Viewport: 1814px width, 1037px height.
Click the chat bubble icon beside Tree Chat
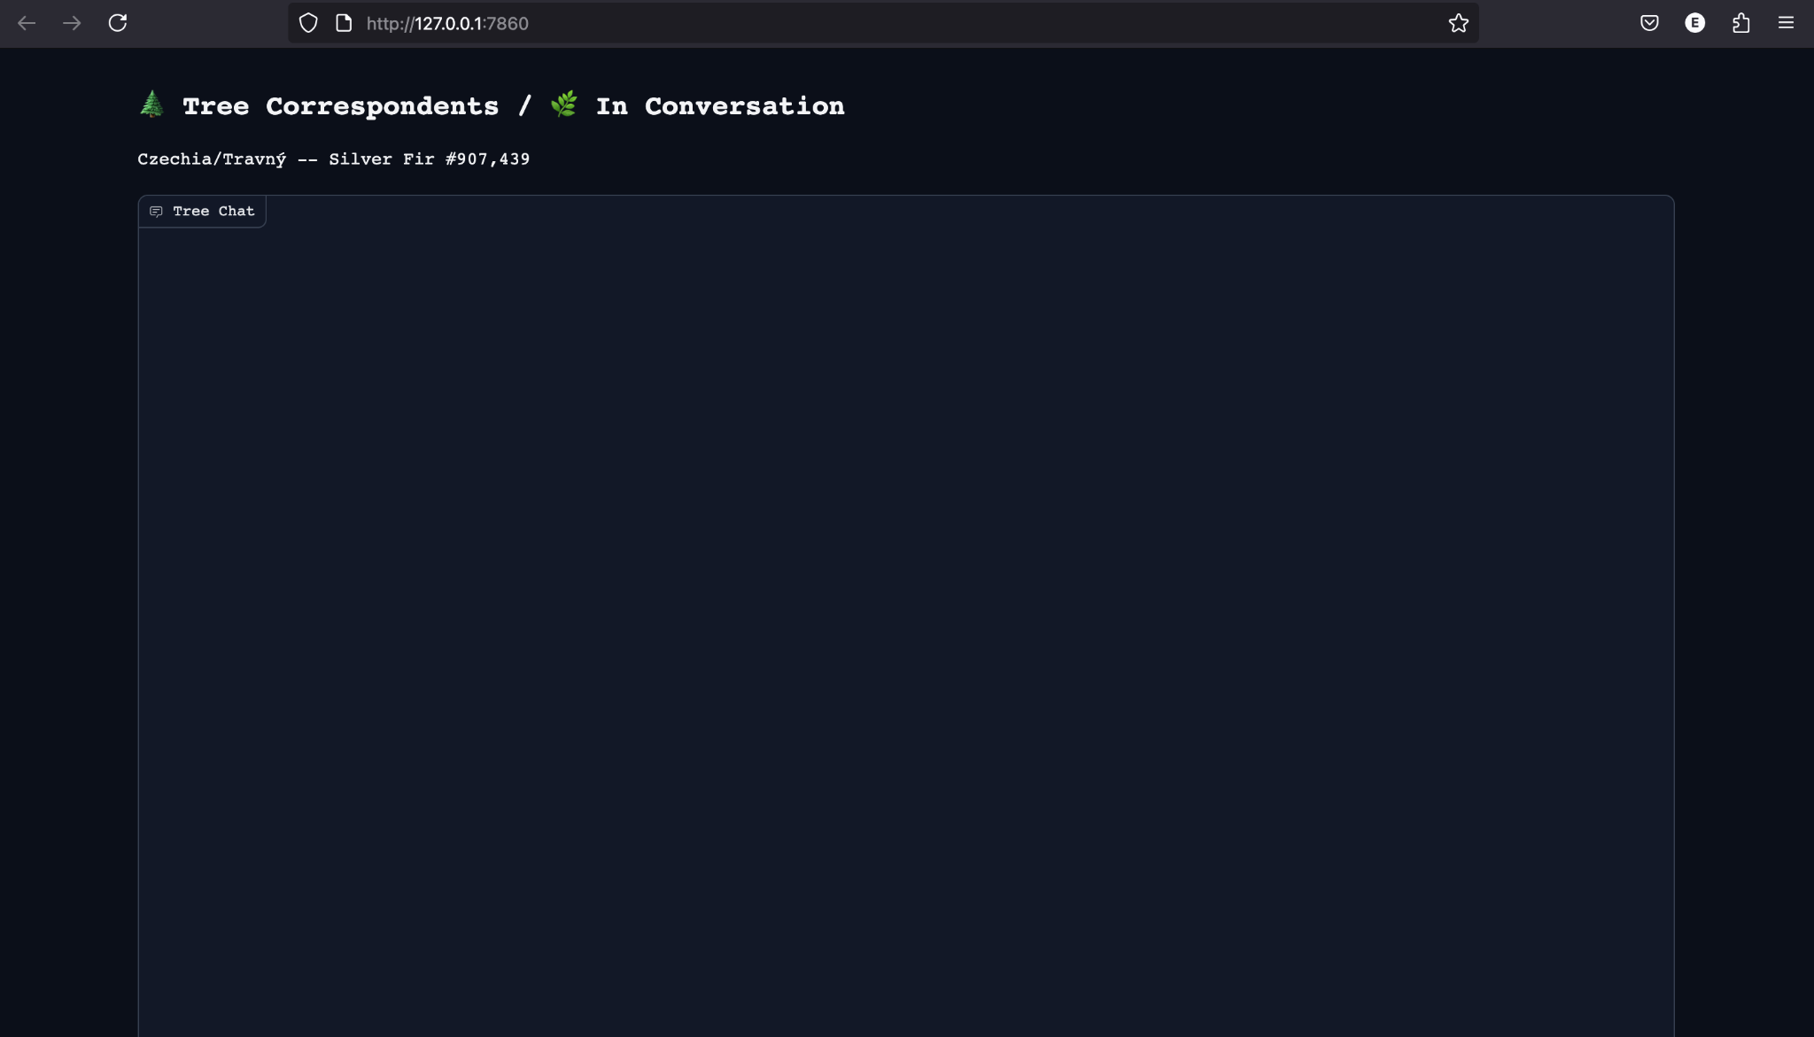[x=156, y=212]
